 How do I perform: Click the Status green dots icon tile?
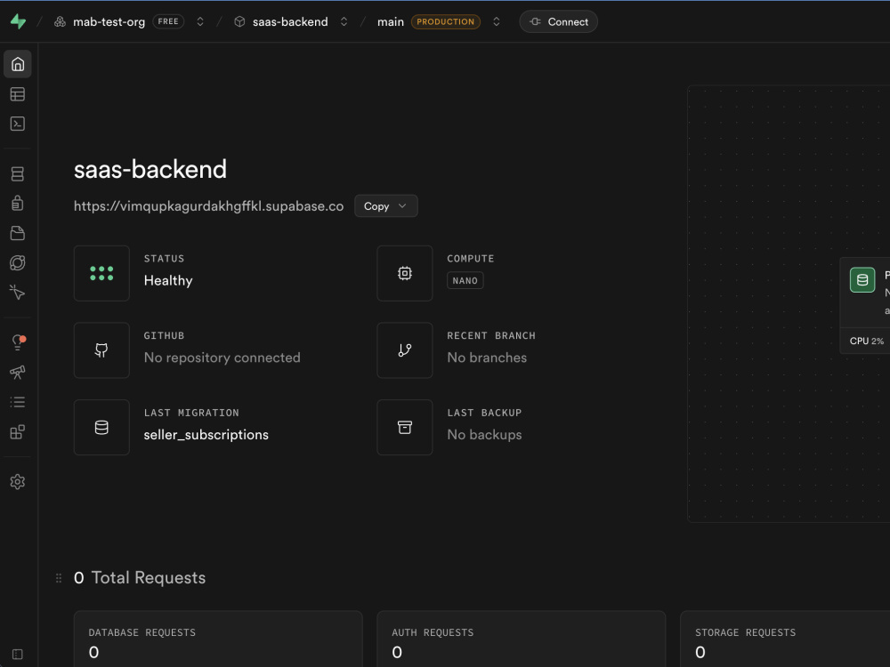(101, 273)
